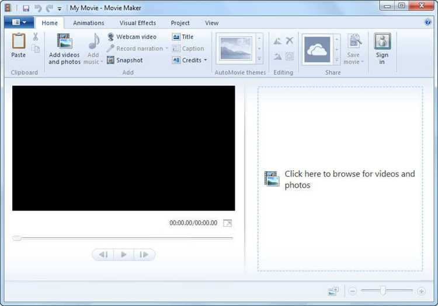438x306 pixels.
Task: Switch to the Home tab
Action: (x=50, y=23)
